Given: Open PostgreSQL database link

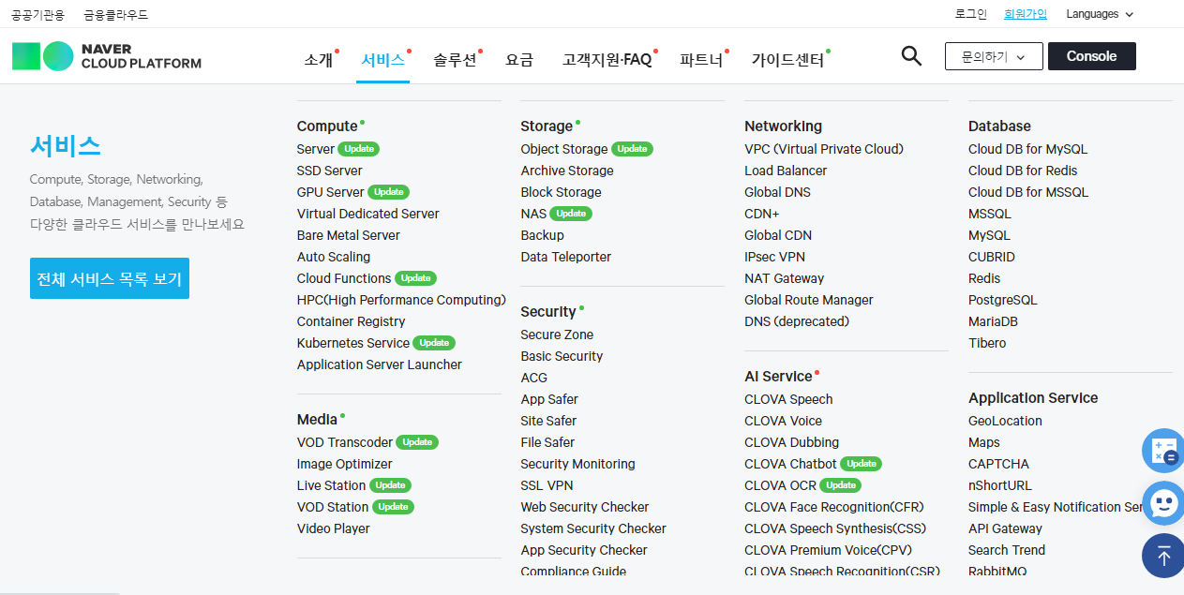Looking at the screenshot, I should pos(1003,300).
